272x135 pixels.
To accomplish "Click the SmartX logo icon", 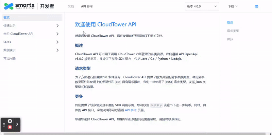I will pyautogui.click(x=9, y=6).
